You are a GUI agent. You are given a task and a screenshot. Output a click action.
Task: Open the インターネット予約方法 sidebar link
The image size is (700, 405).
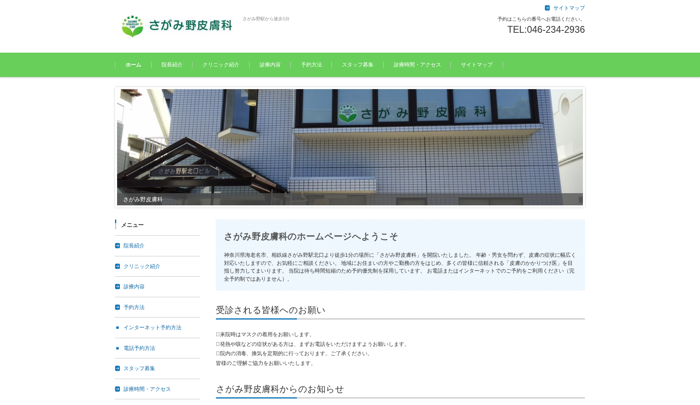pyautogui.click(x=152, y=328)
